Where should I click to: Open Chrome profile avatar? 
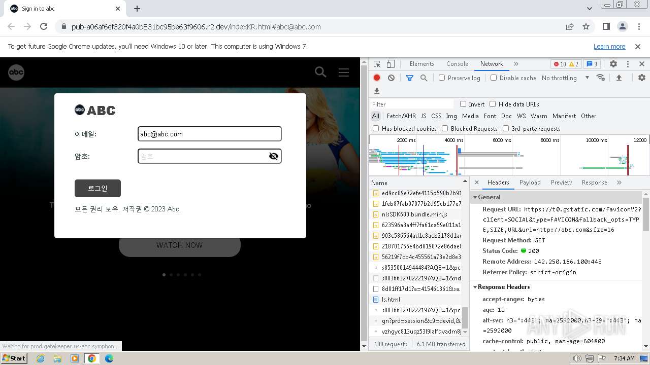click(x=623, y=27)
